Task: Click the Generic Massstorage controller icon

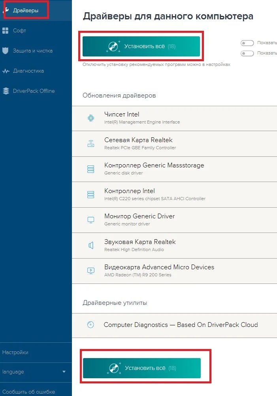Action: pyautogui.click(x=91, y=169)
